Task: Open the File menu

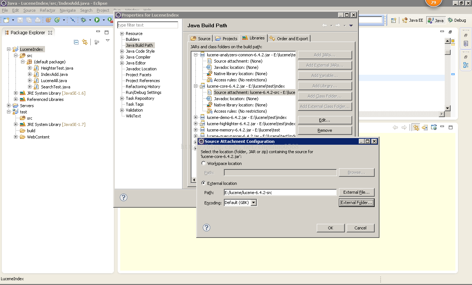Action: tap(5, 10)
